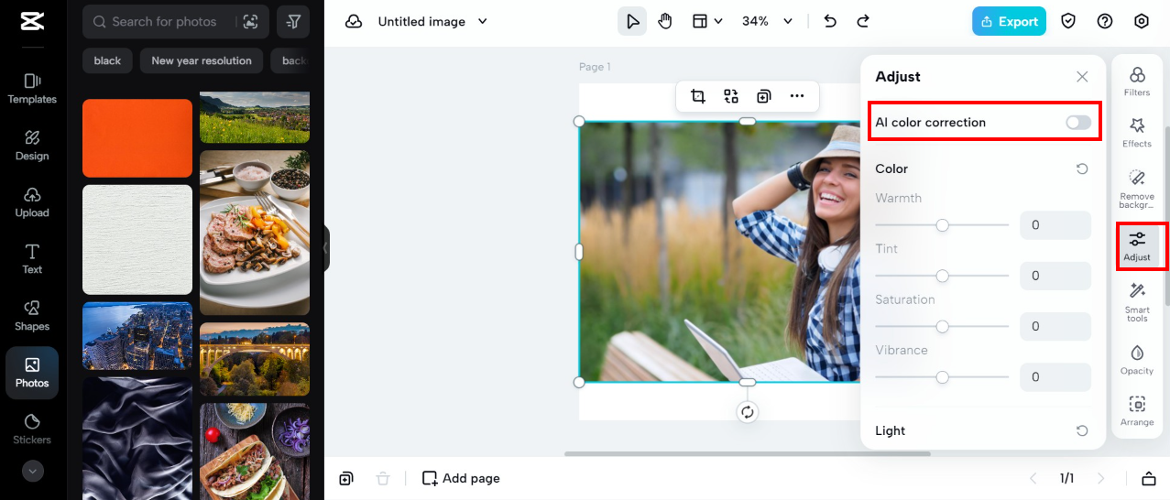The height and width of the screenshot is (500, 1170).
Task: Open the Arrange tool
Action: click(x=1137, y=411)
